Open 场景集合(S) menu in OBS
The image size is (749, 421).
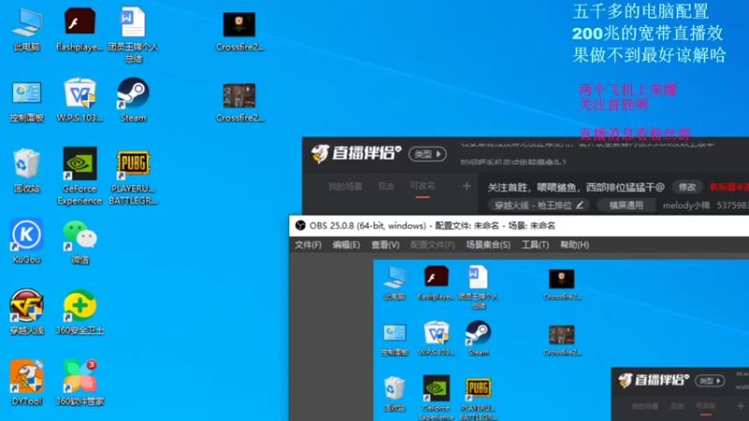click(x=488, y=245)
